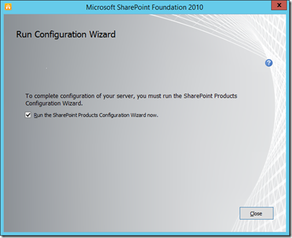Click the 'SharePoint Products' text in the description
The image size is (292, 238).
210,96
